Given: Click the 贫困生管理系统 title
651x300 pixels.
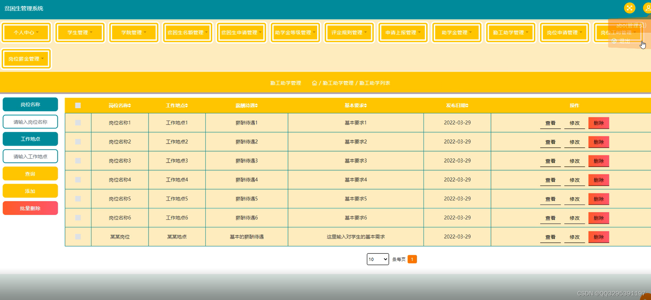Looking at the screenshot, I should pos(24,8).
